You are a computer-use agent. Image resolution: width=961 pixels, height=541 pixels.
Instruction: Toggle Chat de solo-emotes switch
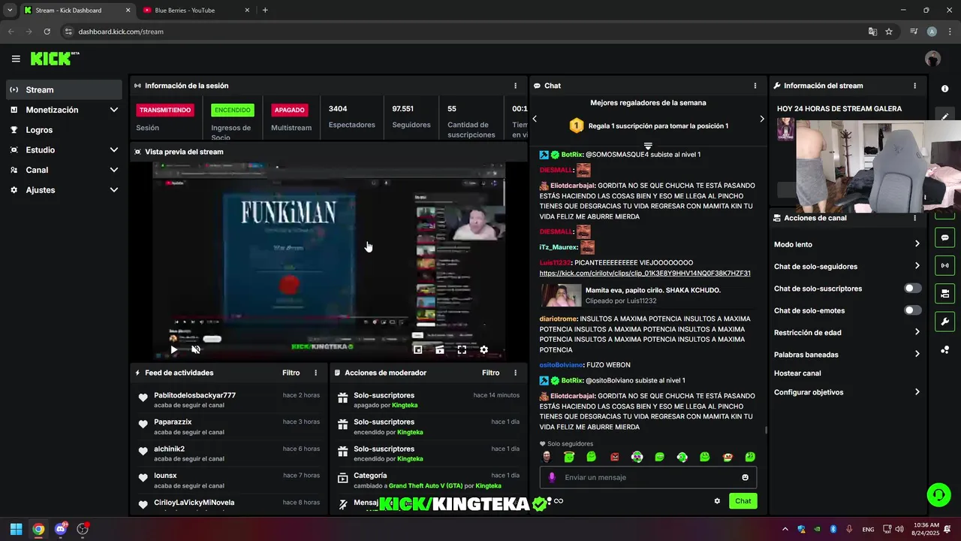coord(912,310)
